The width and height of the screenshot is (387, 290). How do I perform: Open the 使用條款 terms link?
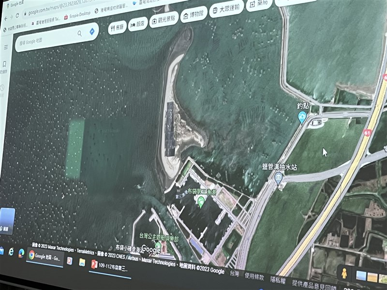tap(254, 277)
